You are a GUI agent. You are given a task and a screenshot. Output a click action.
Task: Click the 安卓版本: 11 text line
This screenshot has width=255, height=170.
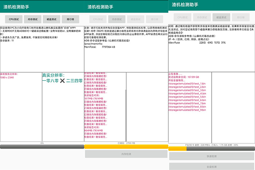click(7, 40)
